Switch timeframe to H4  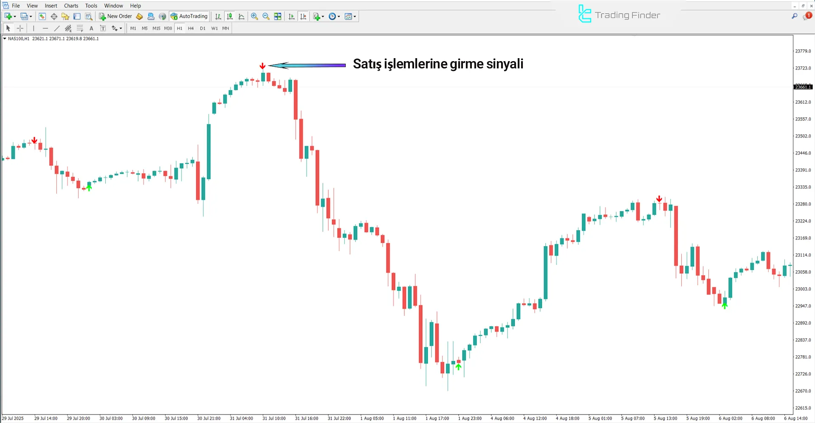click(x=191, y=28)
